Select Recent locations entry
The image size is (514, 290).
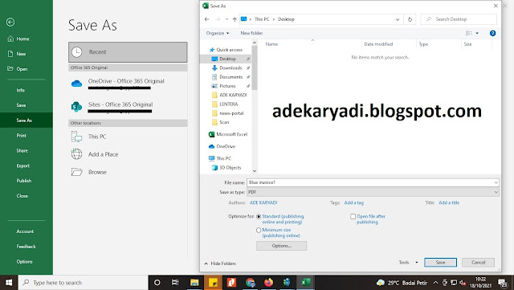(x=128, y=52)
